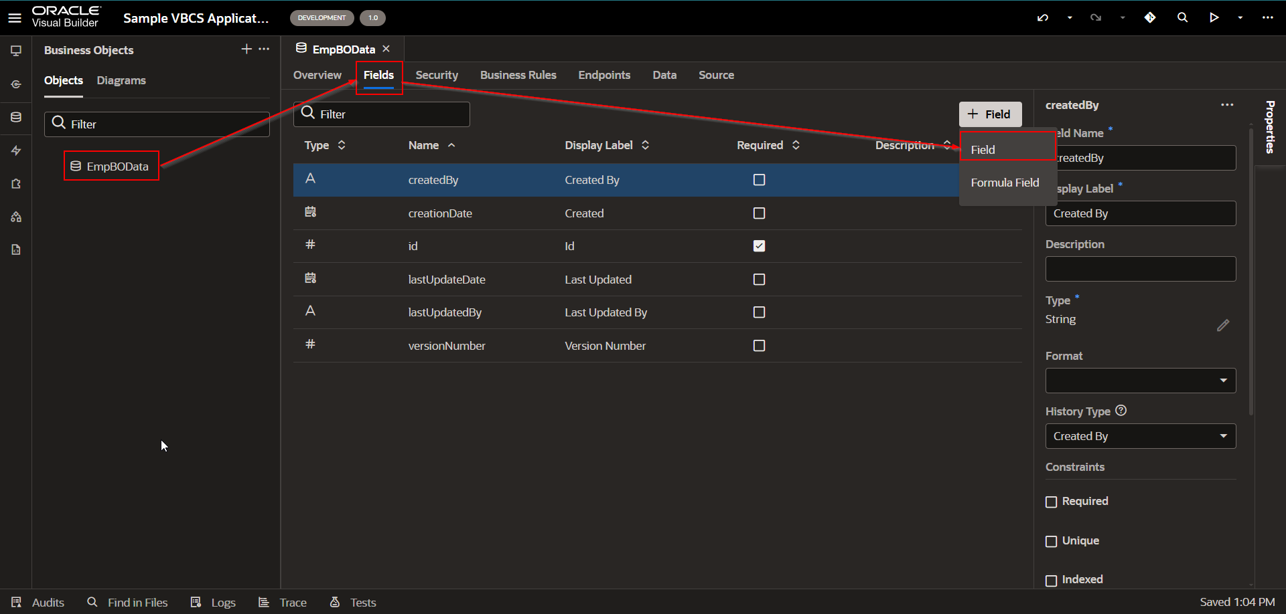Select EmpBOData in the objects tree
This screenshot has height=614, width=1286.
[111, 166]
